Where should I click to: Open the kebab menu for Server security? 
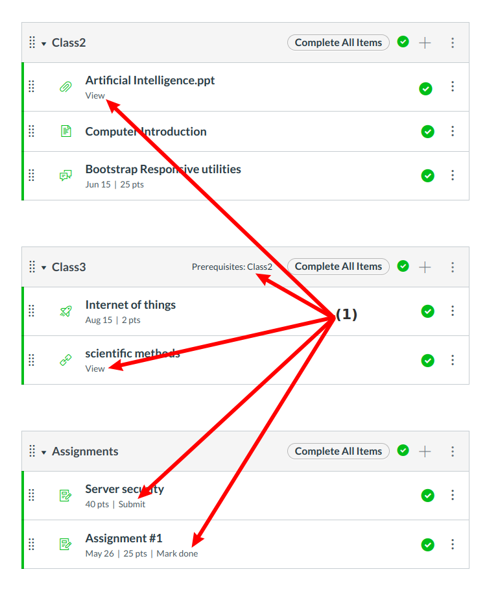(x=453, y=496)
